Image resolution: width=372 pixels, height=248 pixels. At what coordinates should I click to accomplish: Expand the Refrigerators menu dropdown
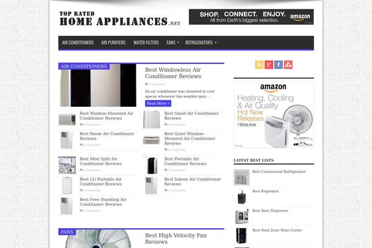(x=201, y=43)
